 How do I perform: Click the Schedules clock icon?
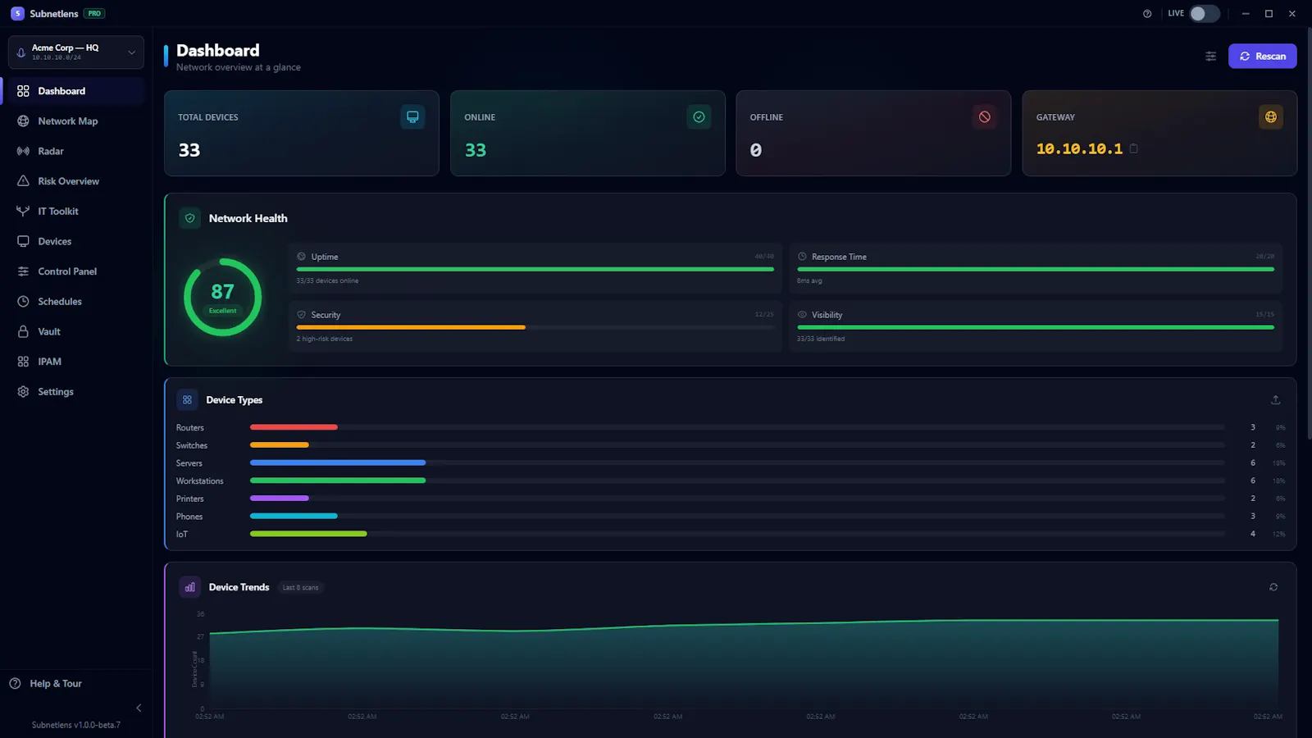(x=23, y=302)
